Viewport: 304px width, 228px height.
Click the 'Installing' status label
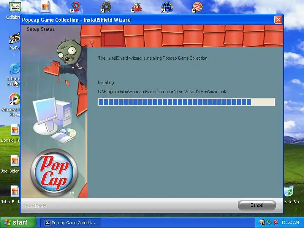coord(106,82)
